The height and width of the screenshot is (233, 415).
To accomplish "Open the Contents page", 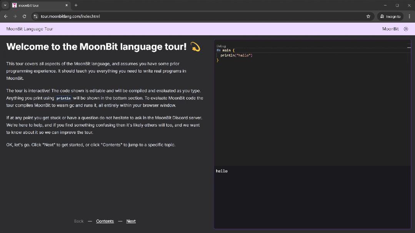I will 105,221.
